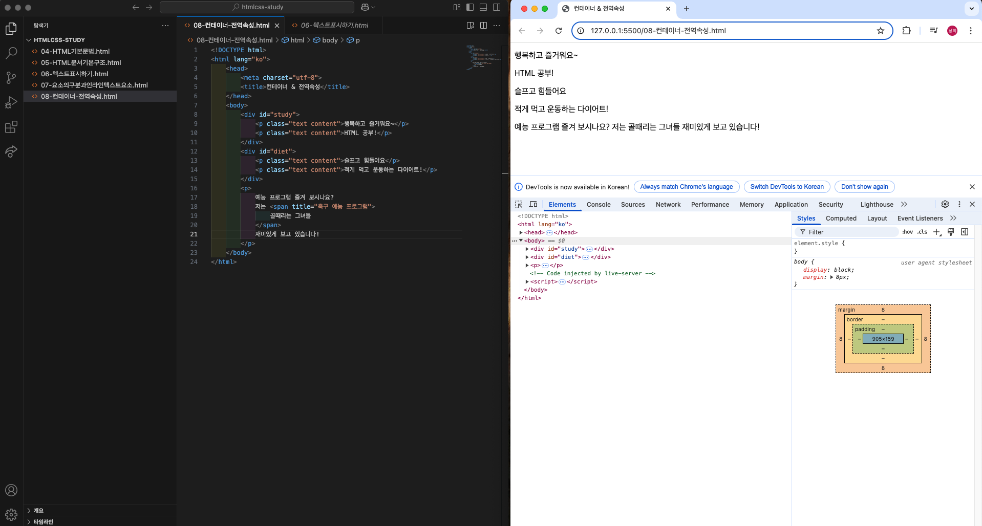Open the Chrome tab search dropdown
The width and height of the screenshot is (982, 526).
[x=971, y=9]
